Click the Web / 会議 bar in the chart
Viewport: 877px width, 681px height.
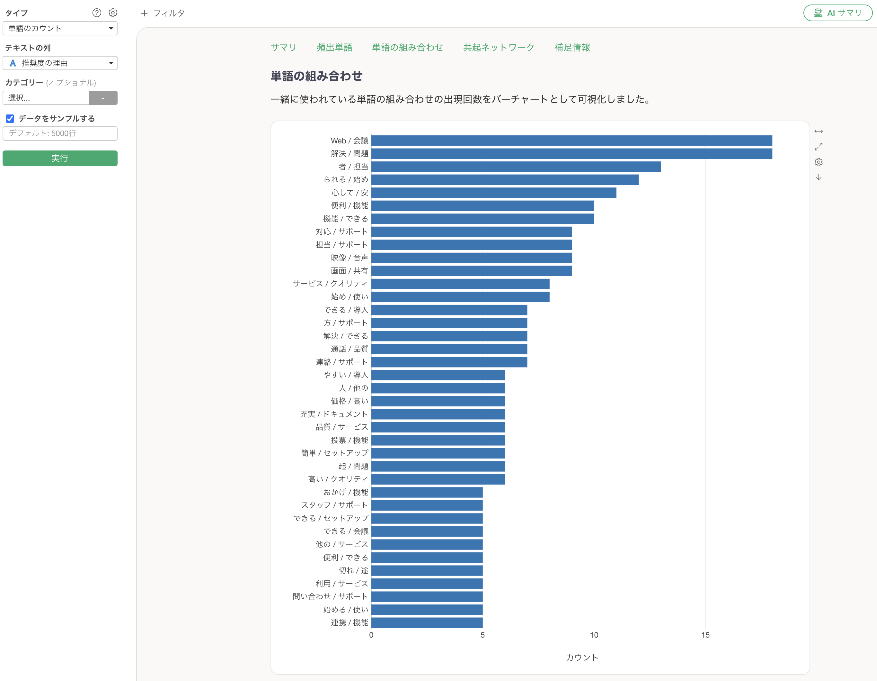571,141
